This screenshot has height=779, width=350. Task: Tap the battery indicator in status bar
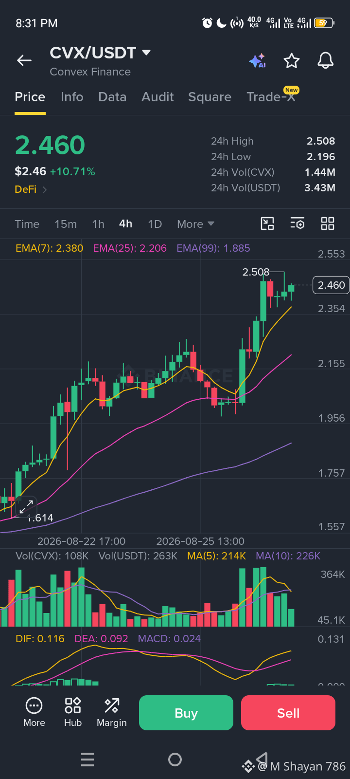pos(324,23)
